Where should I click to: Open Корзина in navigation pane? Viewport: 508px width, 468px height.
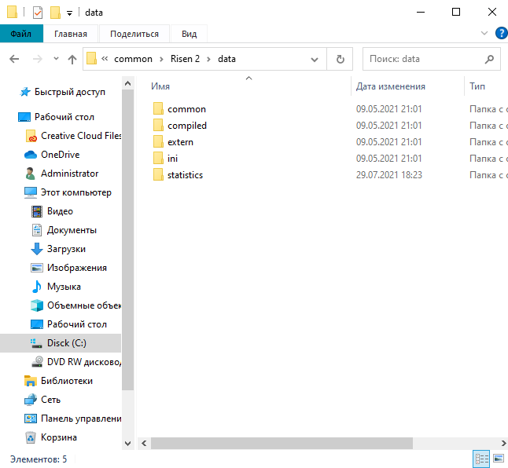click(51, 437)
